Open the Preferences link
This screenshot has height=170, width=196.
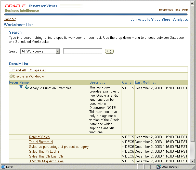[165, 10]
